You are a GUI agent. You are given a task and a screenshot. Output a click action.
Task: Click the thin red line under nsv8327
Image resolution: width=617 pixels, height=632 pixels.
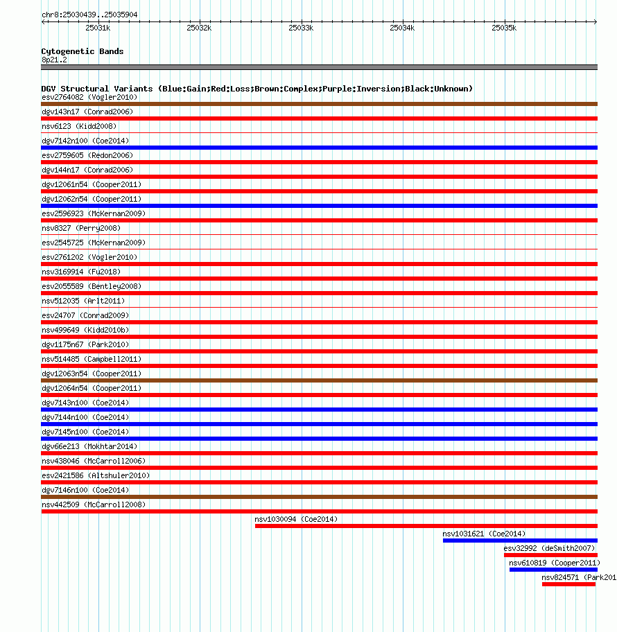319,235
